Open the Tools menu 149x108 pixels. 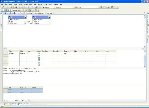pos(46,4)
